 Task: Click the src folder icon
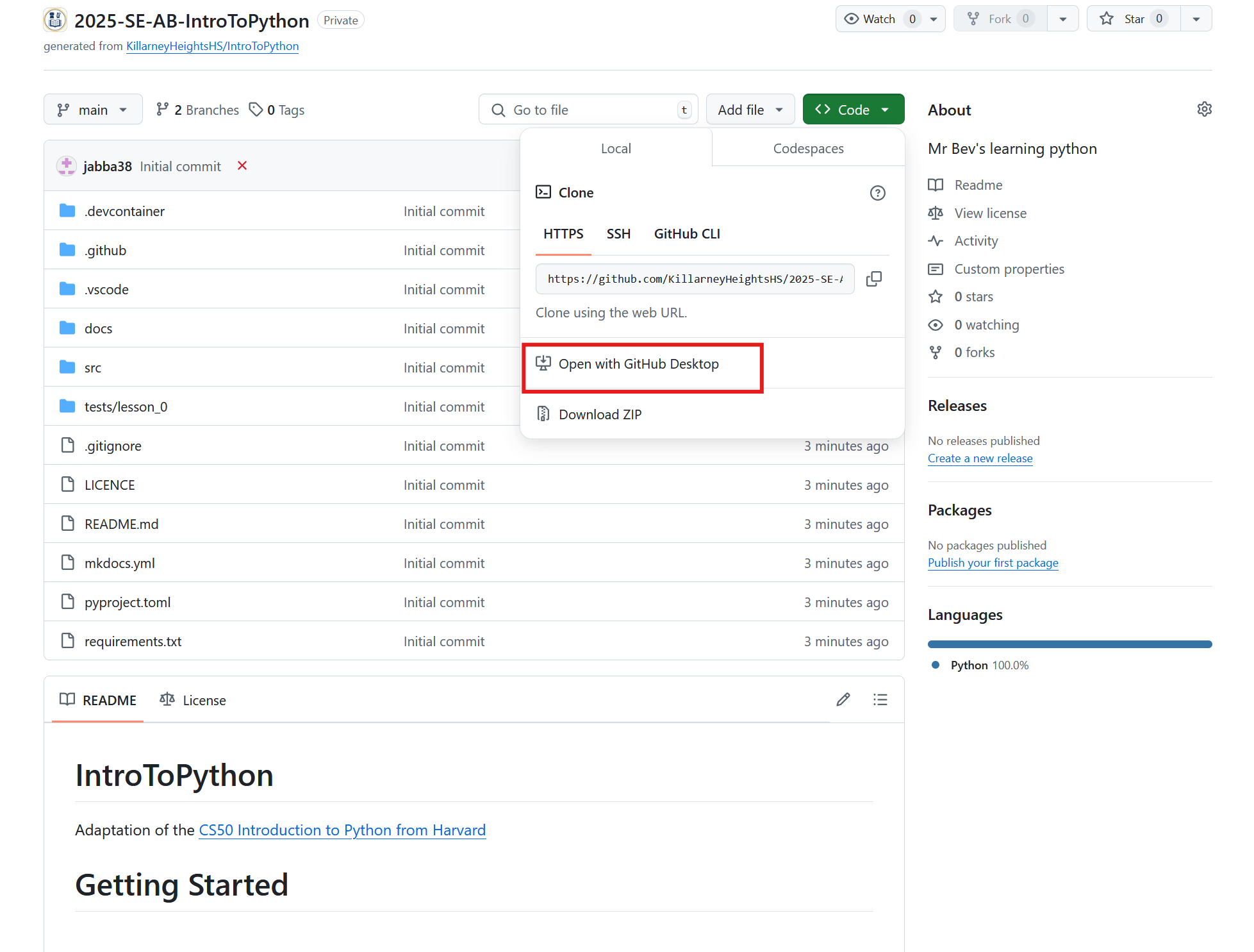(x=67, y=367)
